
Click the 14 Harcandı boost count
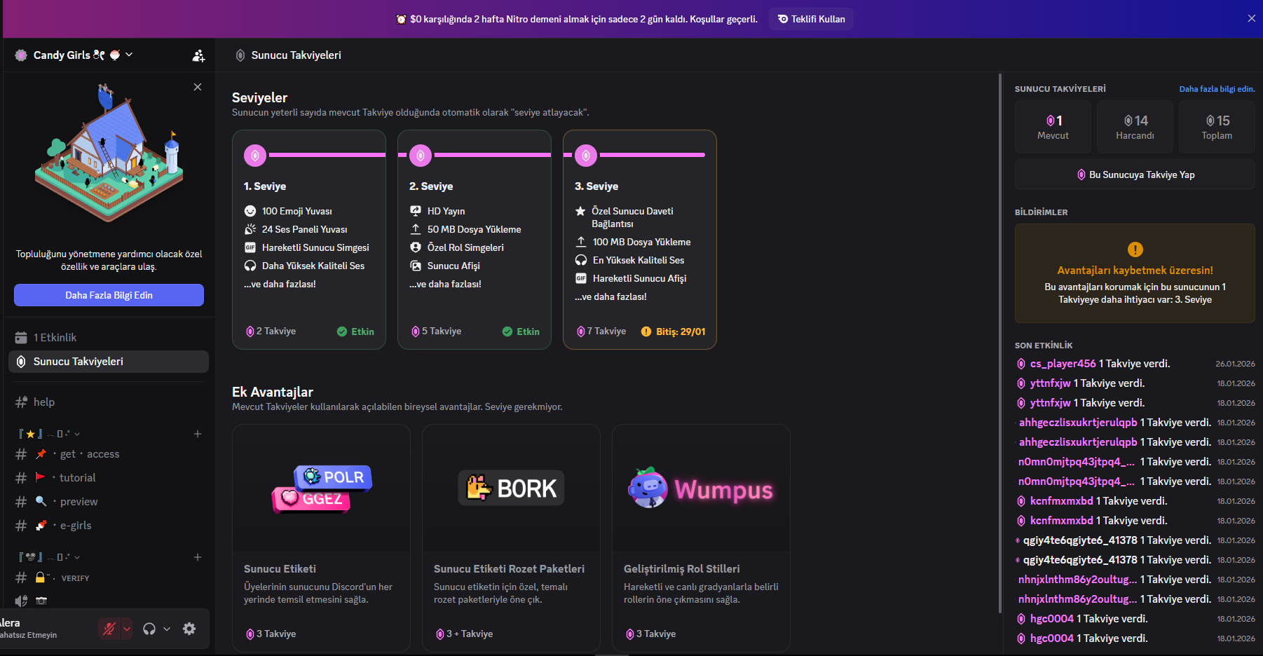tap(1135, 127)
